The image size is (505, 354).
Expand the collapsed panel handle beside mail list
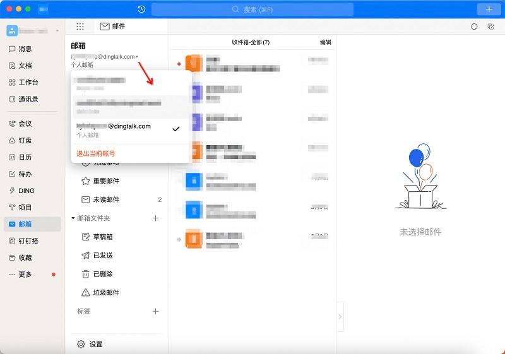tap(341, 316)
